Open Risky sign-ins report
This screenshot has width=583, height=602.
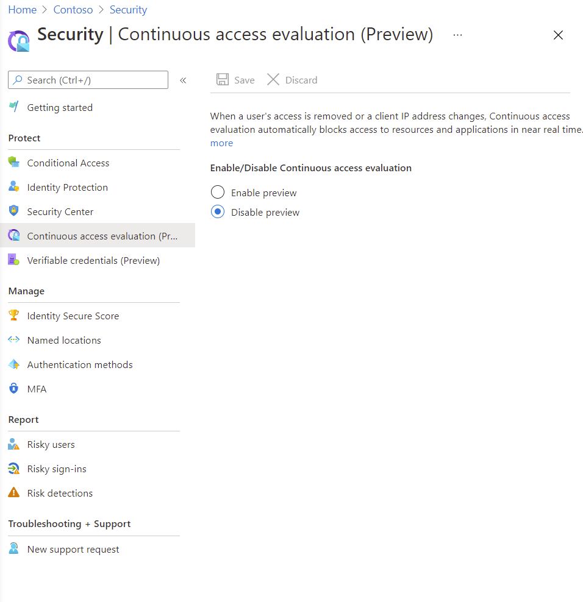coord(57,469)
